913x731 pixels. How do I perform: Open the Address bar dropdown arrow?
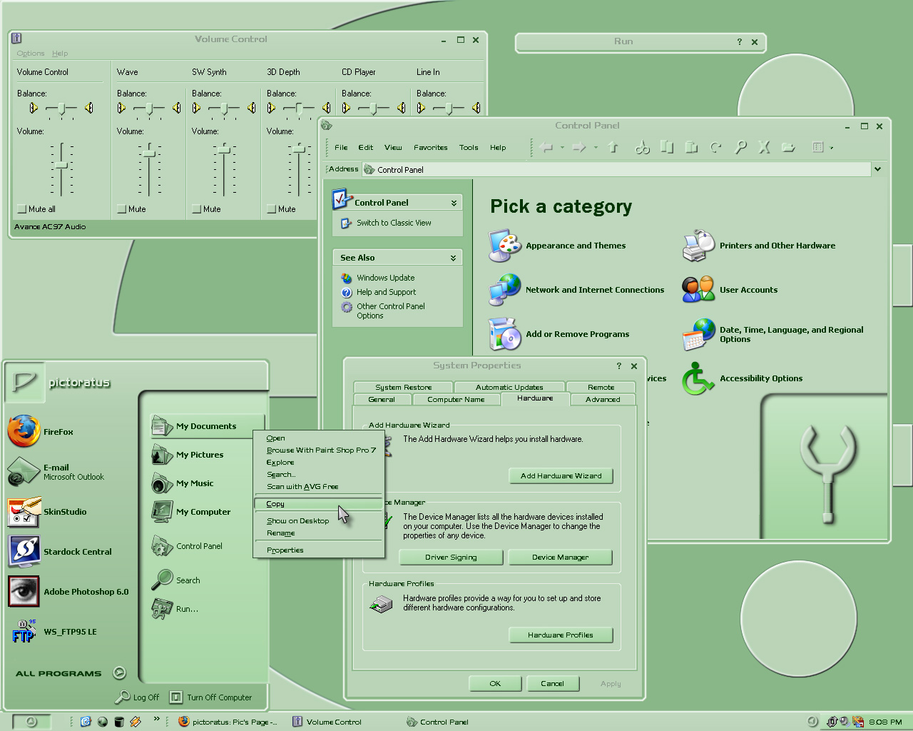pos(877,169)
